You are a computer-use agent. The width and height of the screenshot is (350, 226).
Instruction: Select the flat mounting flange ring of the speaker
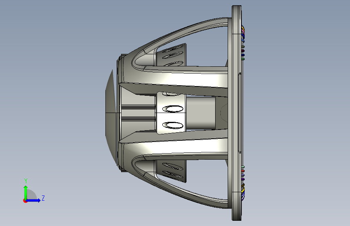237,113
